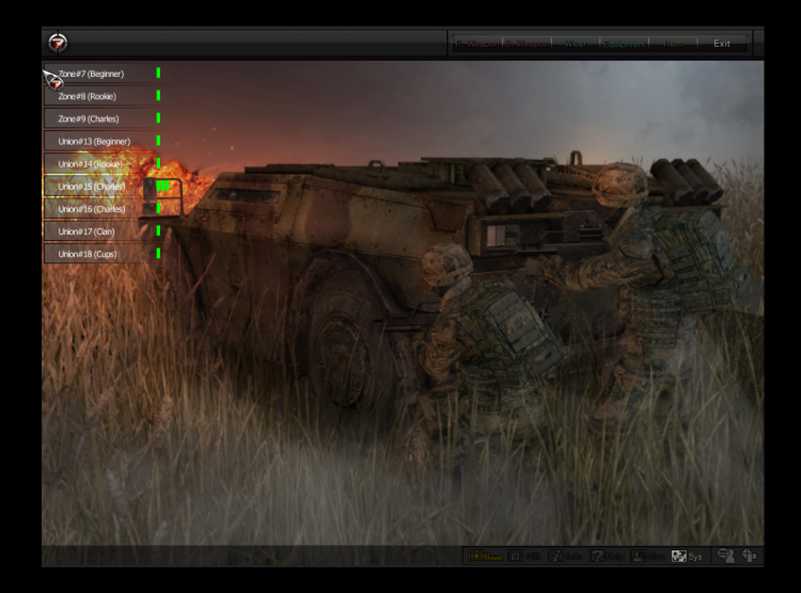801x593 pixels.
Task: Open the Info icon in bottom bar
Action: (x=565, y=556)
